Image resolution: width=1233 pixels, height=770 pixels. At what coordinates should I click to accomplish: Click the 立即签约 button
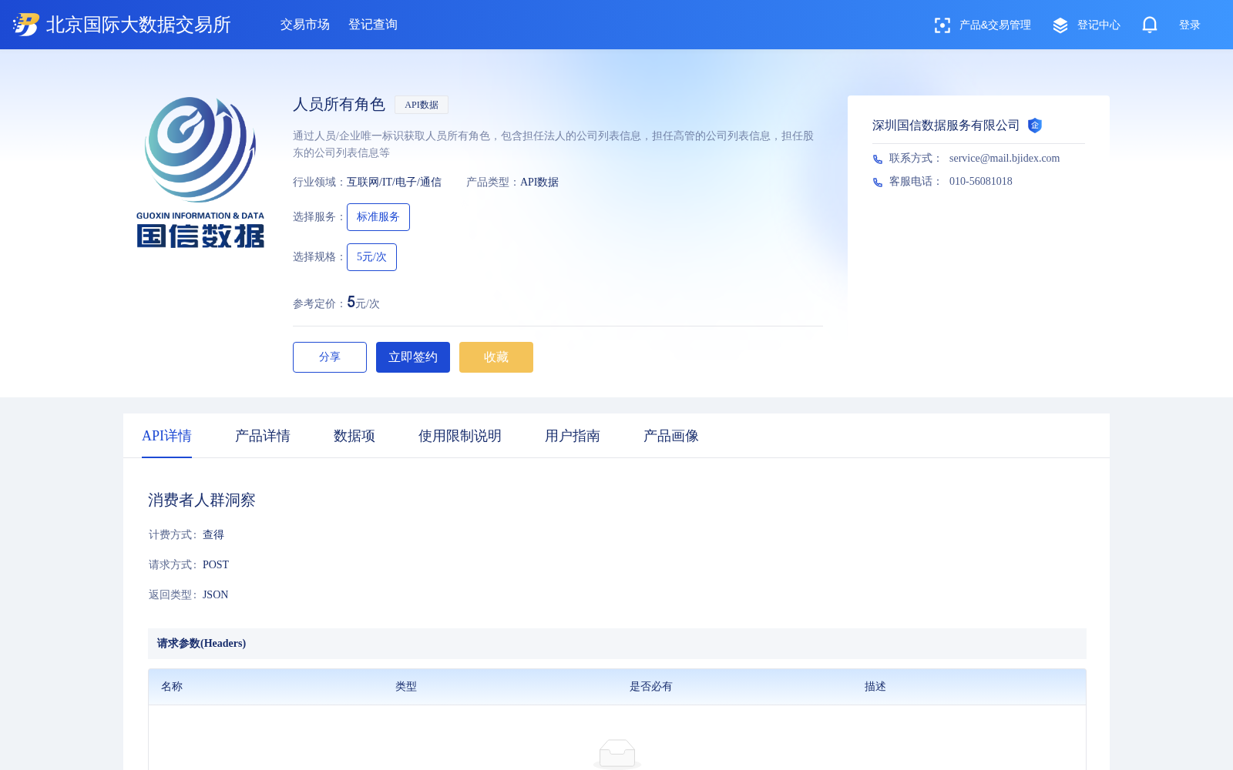pos(413,357)
